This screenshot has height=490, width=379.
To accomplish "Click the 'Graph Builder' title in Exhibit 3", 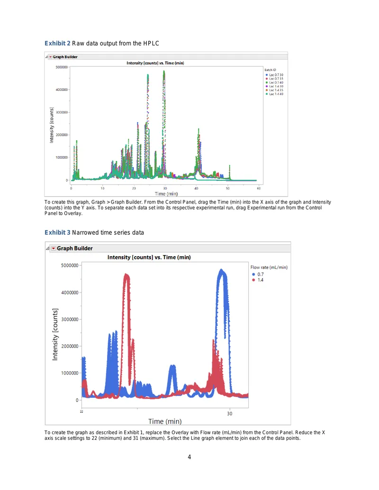I will 75,249.
